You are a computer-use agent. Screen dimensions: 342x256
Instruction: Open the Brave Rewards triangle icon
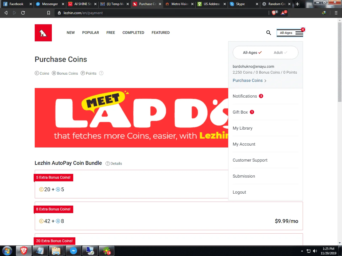point(283,13)
